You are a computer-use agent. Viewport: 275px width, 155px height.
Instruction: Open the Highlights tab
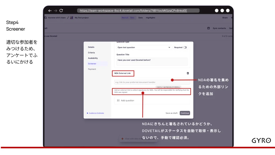[150, 18]
